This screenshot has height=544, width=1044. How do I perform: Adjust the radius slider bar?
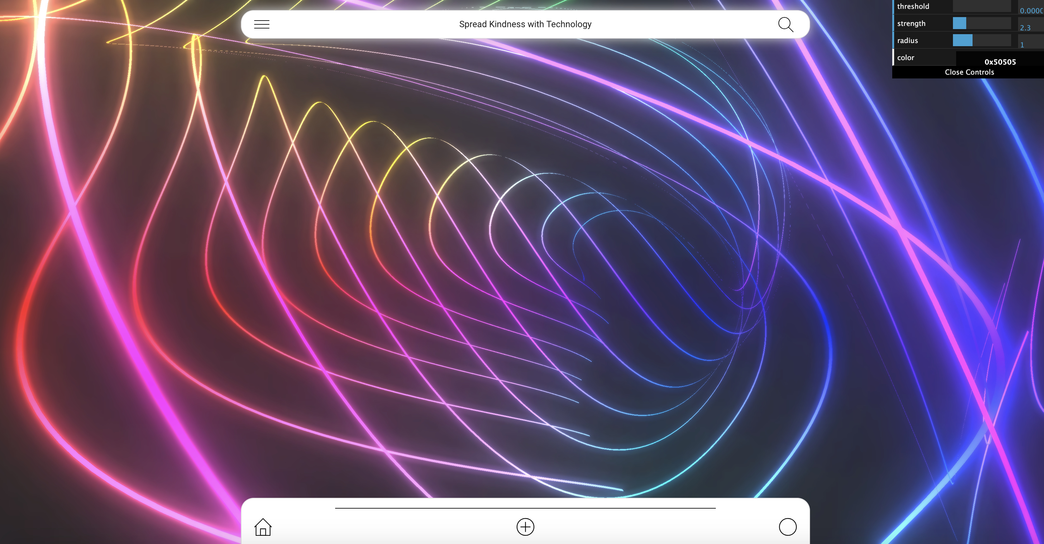pos(982,40)
